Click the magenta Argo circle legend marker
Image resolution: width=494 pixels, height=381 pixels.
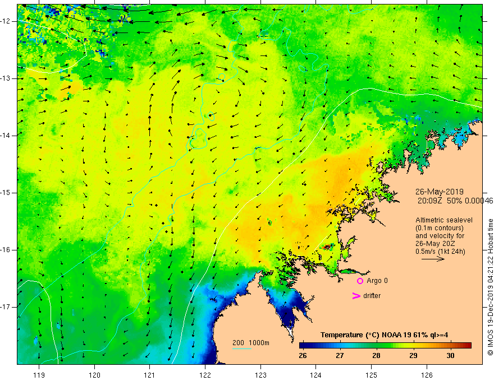click(360, 281)
